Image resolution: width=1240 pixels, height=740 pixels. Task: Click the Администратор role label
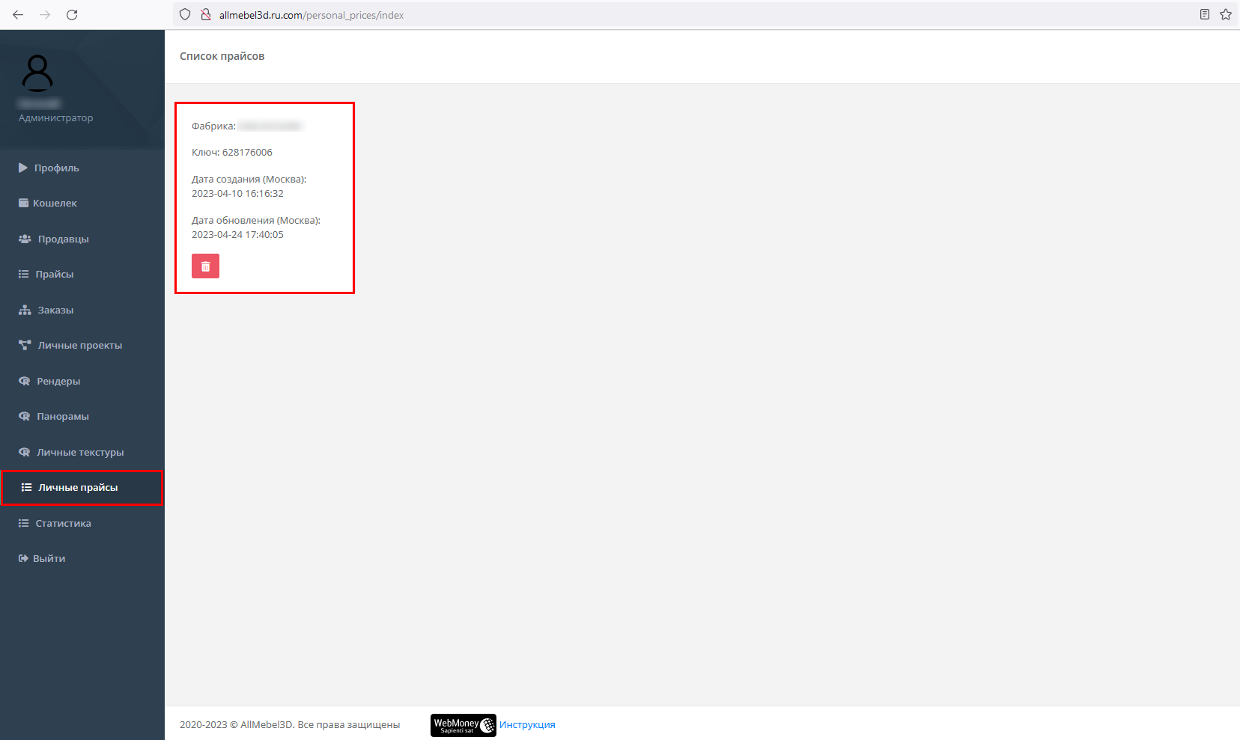pos(56,117)
